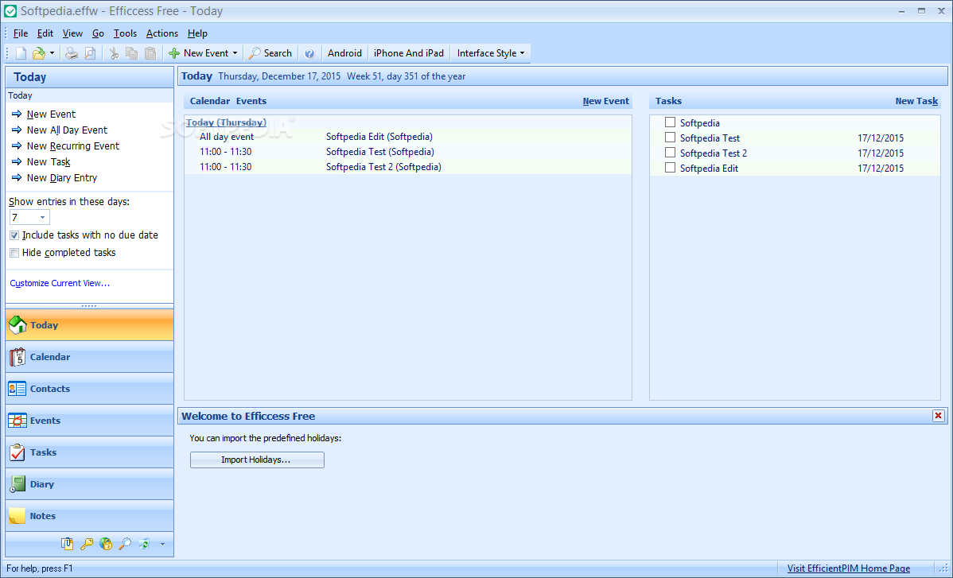Viewport: 953px width, 578px height.
Task: Click the sidebar splitter grip dots
Action: pyautogui.click(x=89, y=306)
